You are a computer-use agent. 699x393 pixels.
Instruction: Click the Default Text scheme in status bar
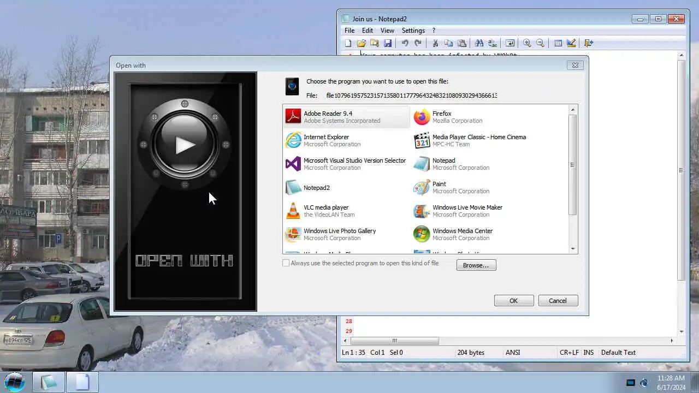click(x=618, y=353)
